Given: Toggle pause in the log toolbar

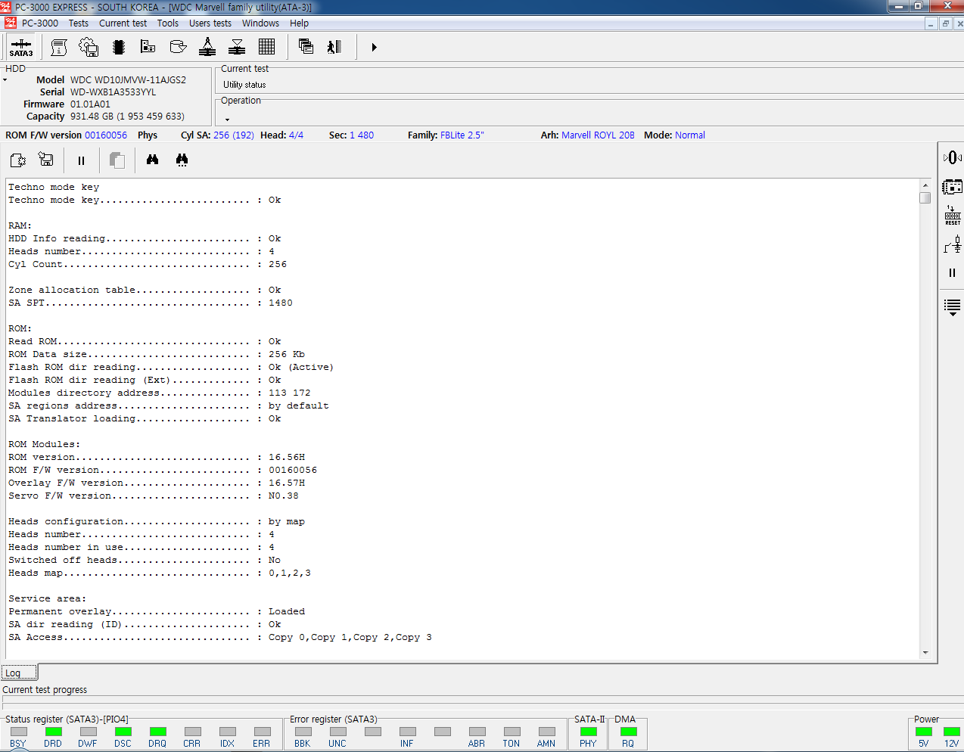Looking at the screenshot, I should click(x=81, y=160).
